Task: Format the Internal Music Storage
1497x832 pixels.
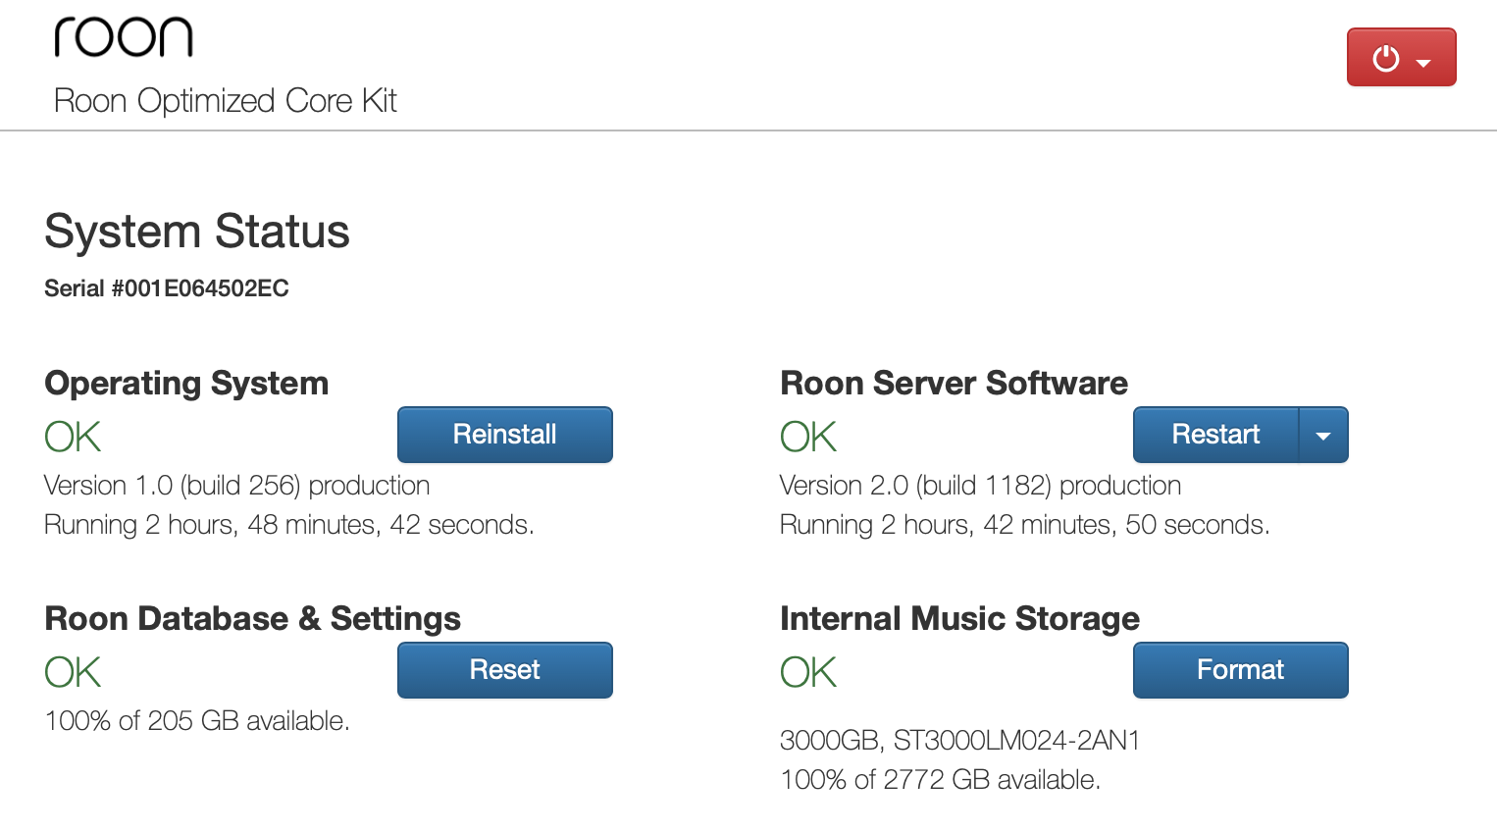Action: click(1240, 670)
